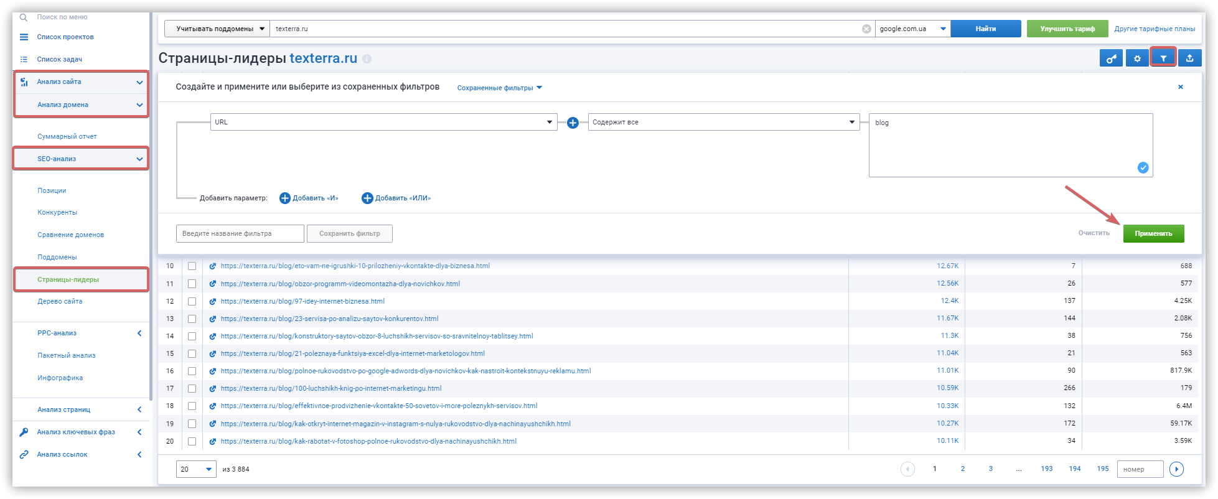Go to next page arrow

[x=1176, y=469]
